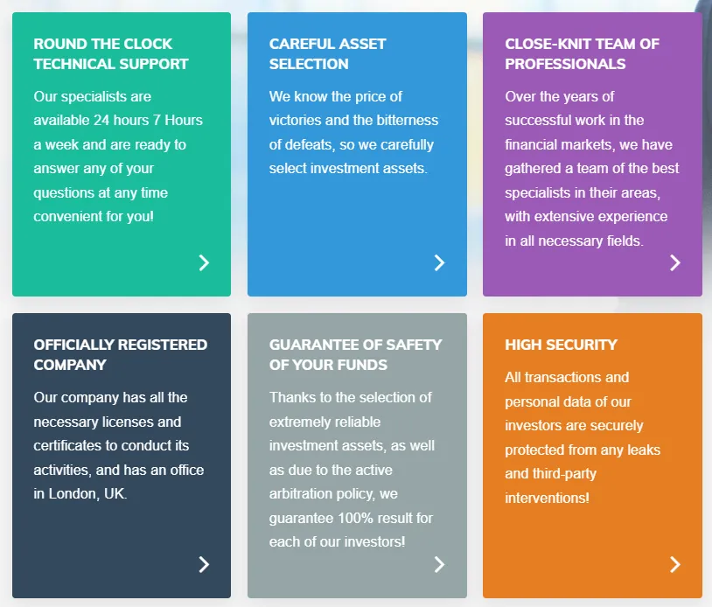This screenshot has width=712, height=607.
Task: Click the arrow on Officially Registered Company card
Action: [x=204, y=564]
